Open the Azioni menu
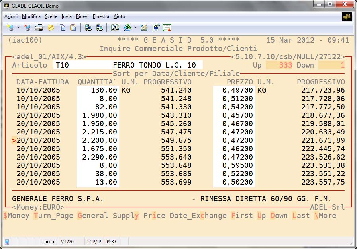The width and height of the screenshot is (357, 249). pyautogui.click(x=11, y=16)
